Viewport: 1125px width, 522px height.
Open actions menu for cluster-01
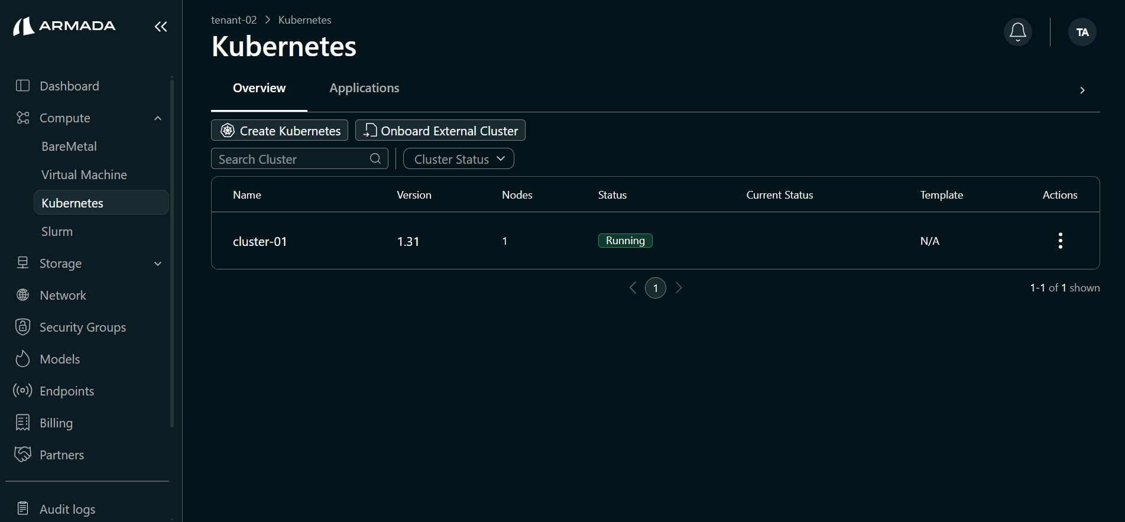coord(1060,241)
